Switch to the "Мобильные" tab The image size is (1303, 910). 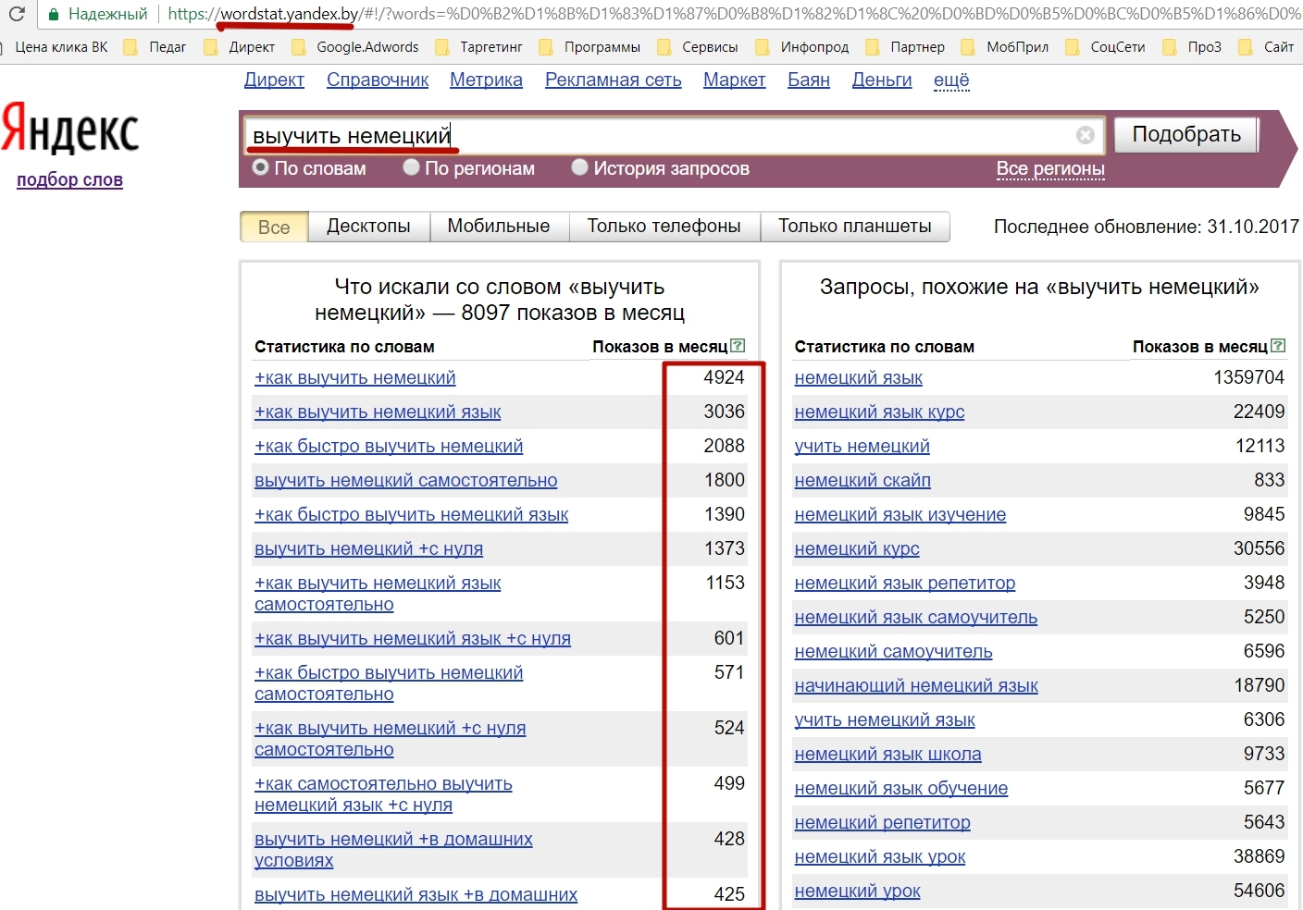(499, 227)
